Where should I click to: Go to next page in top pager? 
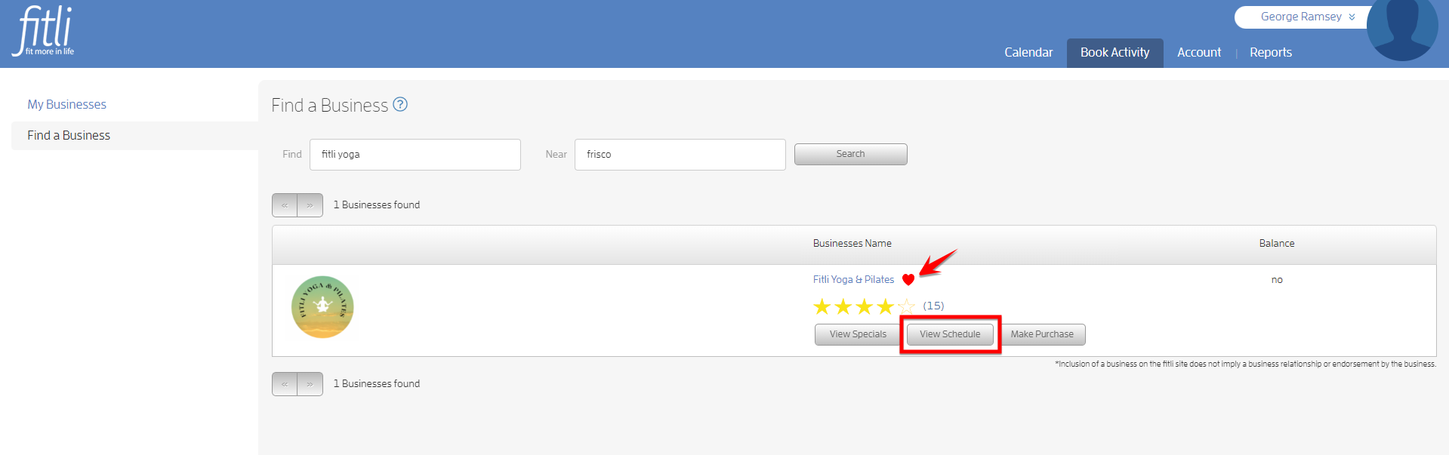coord(310,205)
